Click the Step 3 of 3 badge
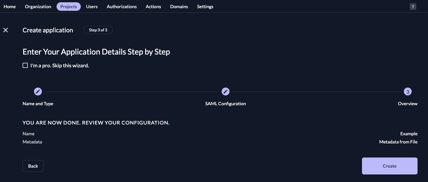Image resolution: width=428 pixels, height=182 pixels. pyautogui.click(x=98, y=30)
